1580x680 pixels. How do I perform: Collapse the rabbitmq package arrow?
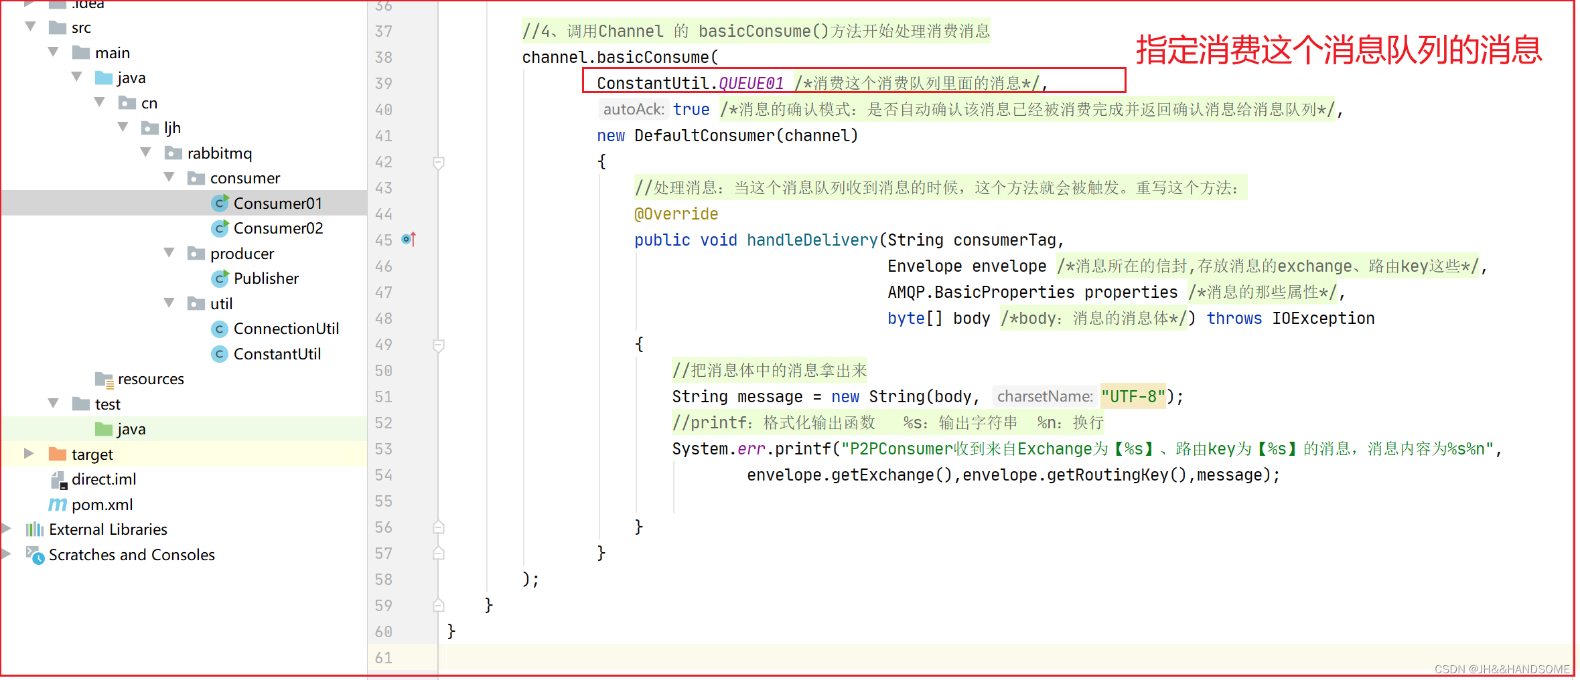tap(146, 153)
